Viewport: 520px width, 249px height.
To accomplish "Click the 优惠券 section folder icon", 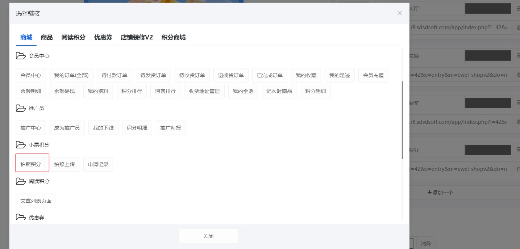I will pos(21,217).
